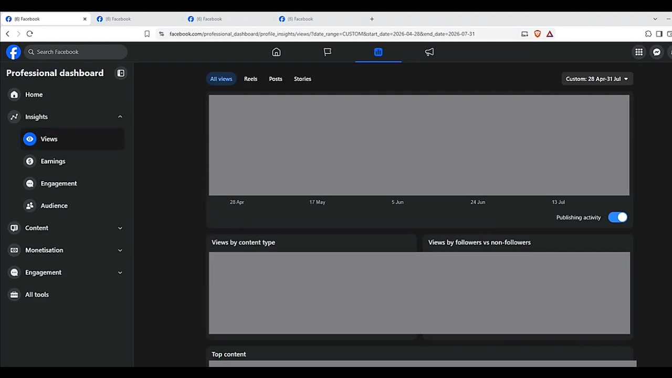The width and height of the screenshot is (672, 378).
Task: Open the Messenger icon
Action: click(657, 52)
